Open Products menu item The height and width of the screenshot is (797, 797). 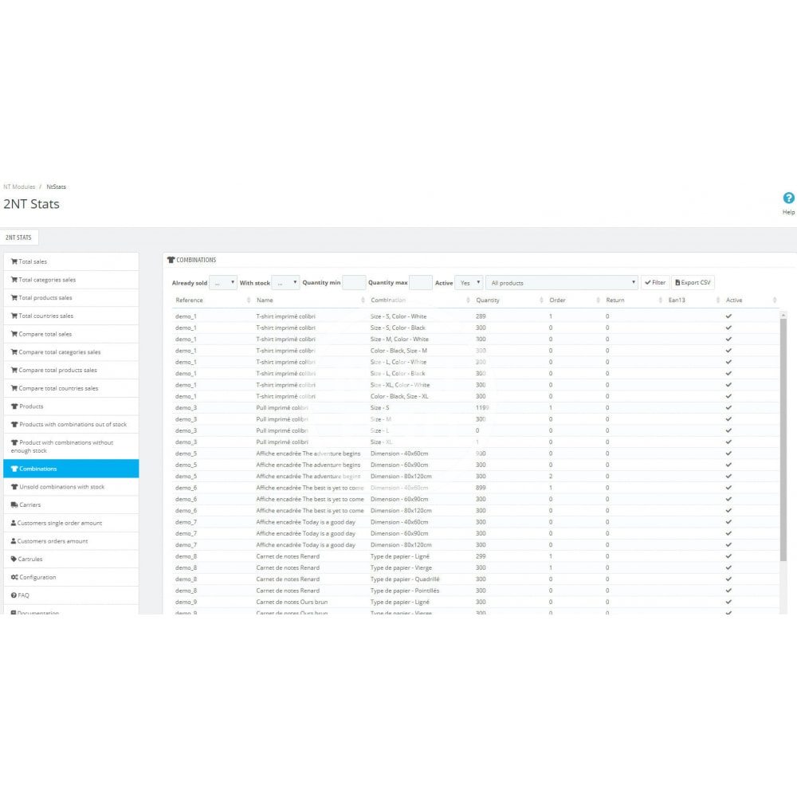(x=71, y=406)
